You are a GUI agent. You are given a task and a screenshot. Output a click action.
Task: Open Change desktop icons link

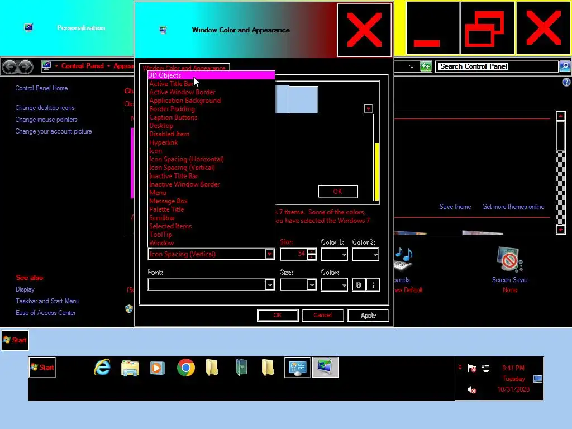[45, 108]
